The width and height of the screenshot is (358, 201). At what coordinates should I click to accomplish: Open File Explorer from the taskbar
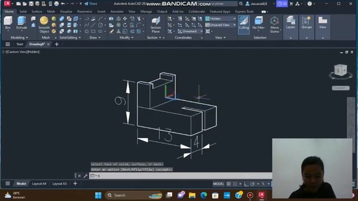pyautogui.click(x=192, y=195)
